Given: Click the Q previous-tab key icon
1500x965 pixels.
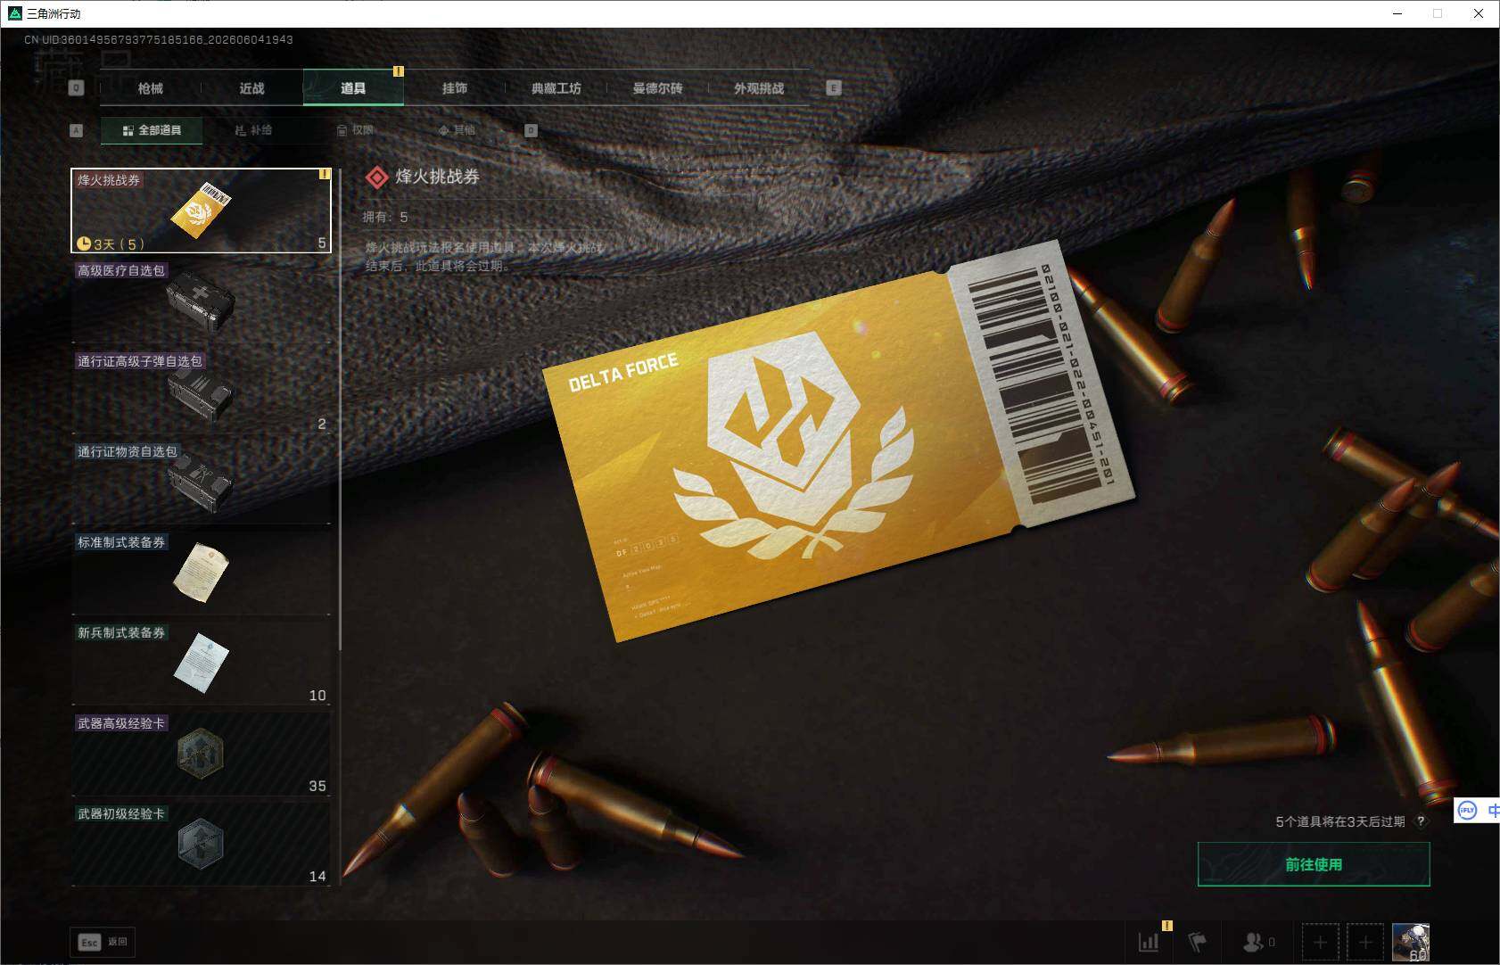Looking at the screenshot, I should click(76, 88).
